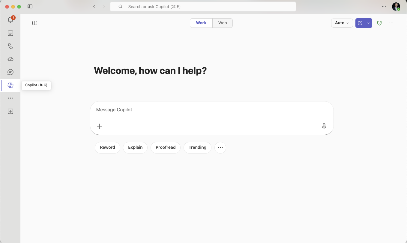Expand the new chat dropdown arrow

point(369,23)
